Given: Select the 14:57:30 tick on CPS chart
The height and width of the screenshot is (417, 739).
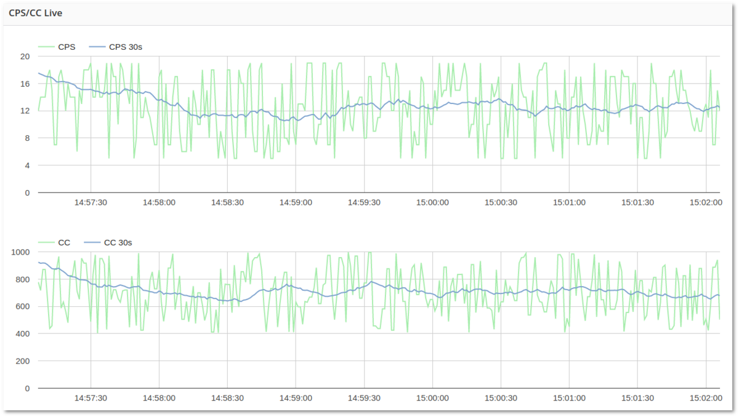Looking at the screenshot, I should click(91, 202).
